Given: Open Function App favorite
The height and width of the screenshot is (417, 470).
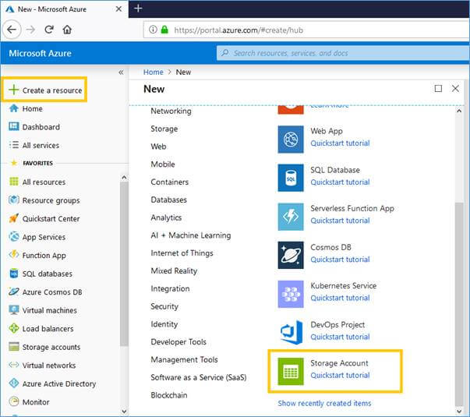Looking at the screenshot, I should click(37, 255).
